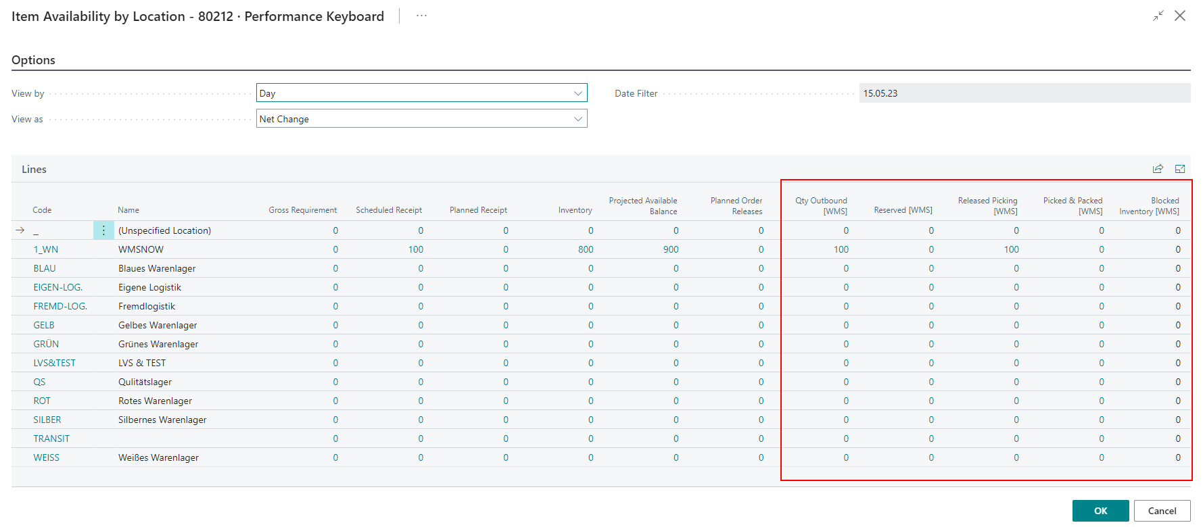Click Scheduled Receipt value 100 for WMSNOW
The height and width of the screenshot is (527, 1203).
pos(415,249)
